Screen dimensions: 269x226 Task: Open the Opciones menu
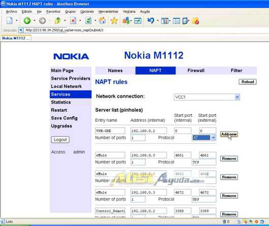[87, 12]
